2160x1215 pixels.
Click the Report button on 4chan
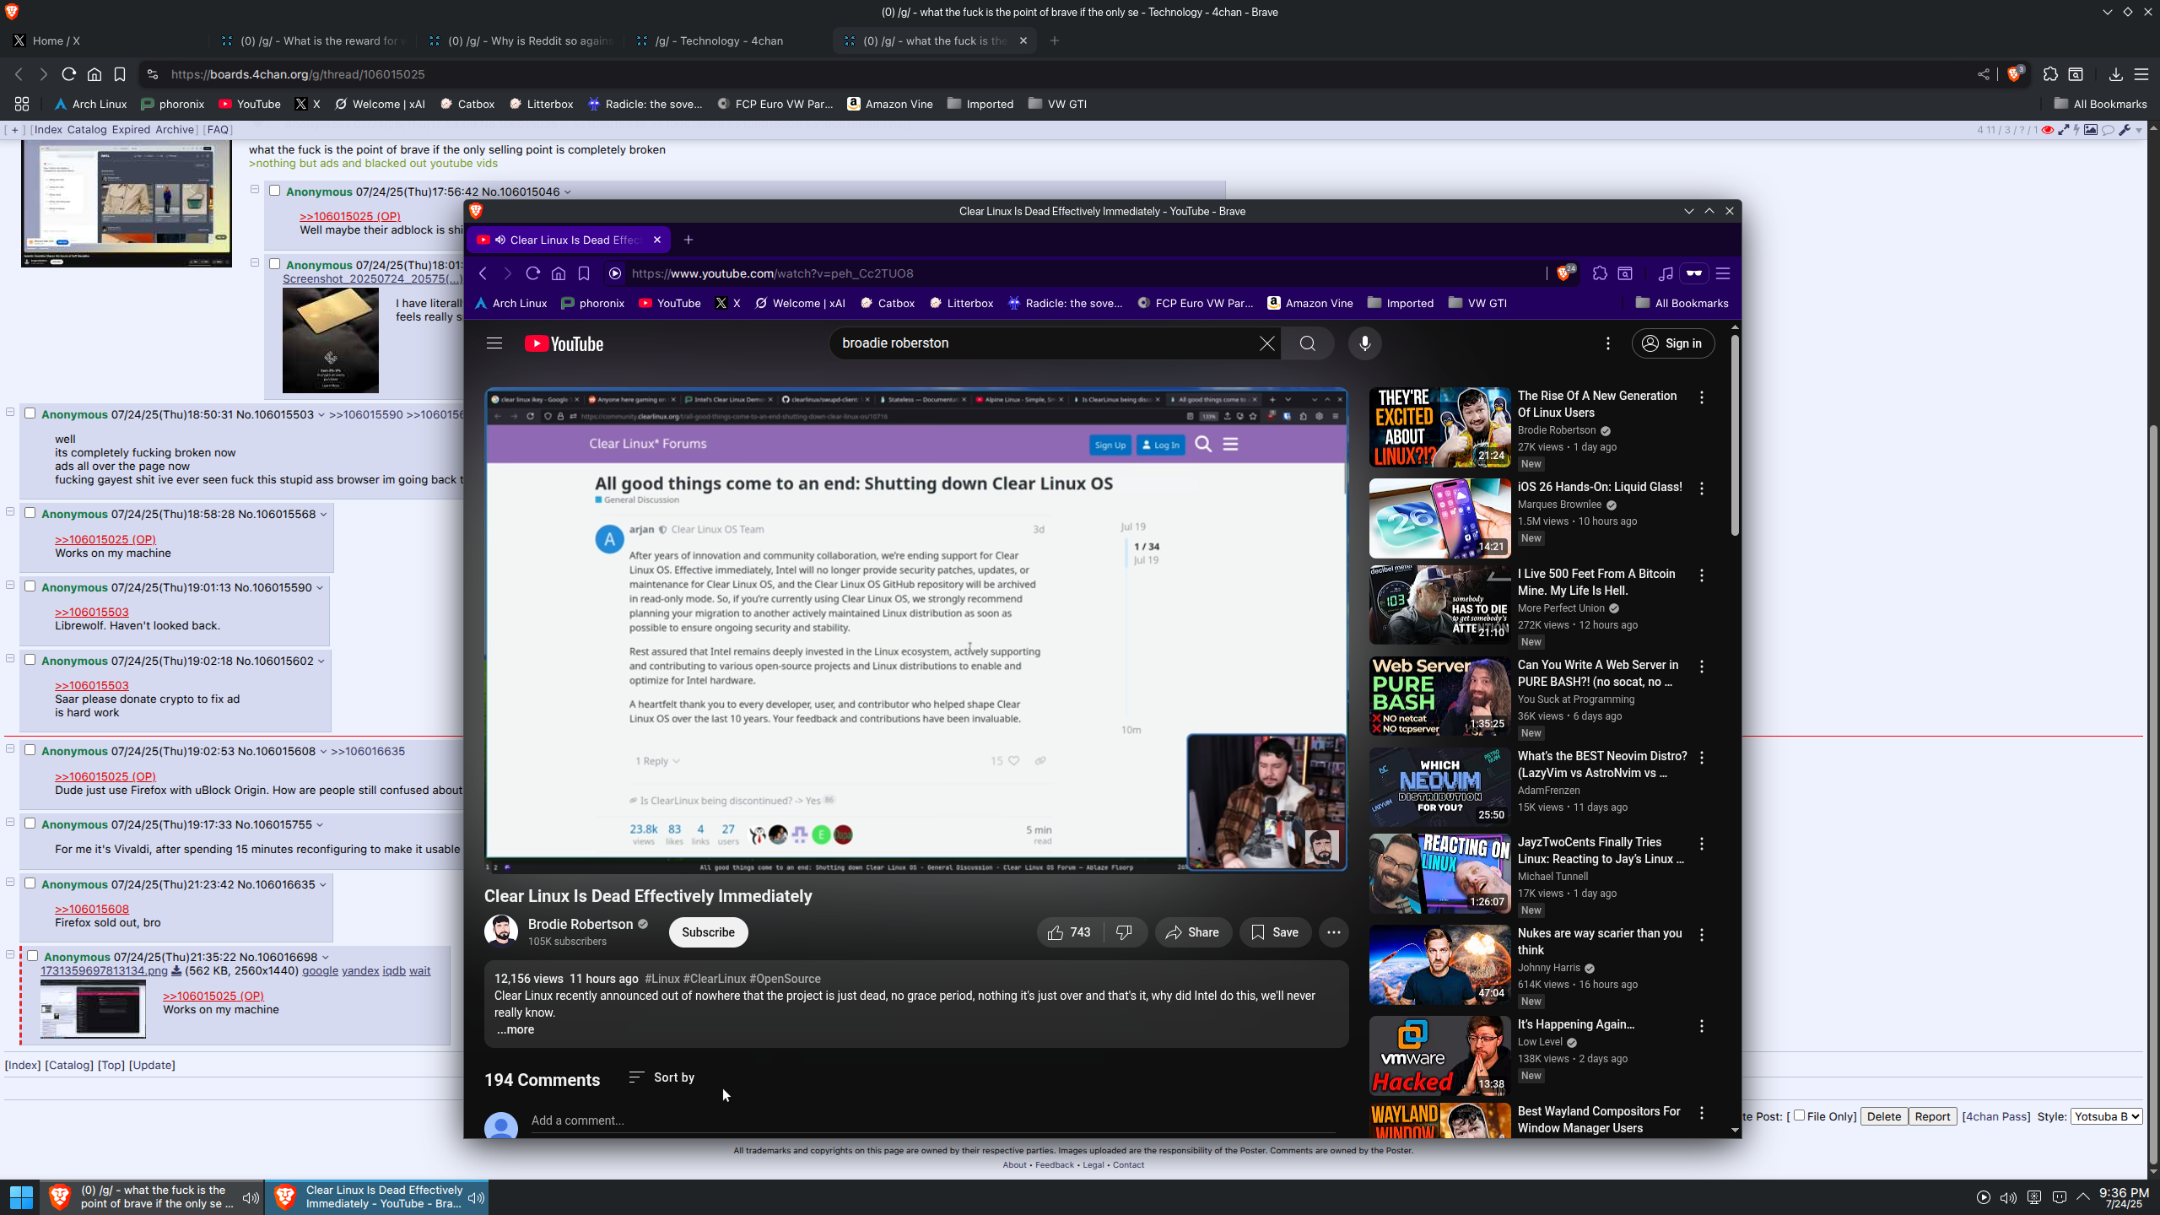click(1932, 1116)
